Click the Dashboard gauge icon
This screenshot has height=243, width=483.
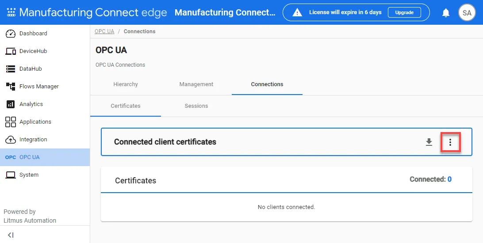pyautogui.click(x=11, y=34)
